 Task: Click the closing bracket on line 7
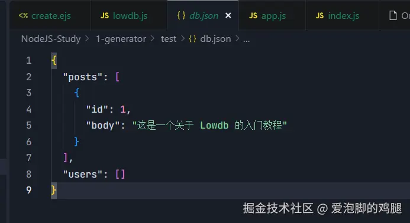pos(65,158)
